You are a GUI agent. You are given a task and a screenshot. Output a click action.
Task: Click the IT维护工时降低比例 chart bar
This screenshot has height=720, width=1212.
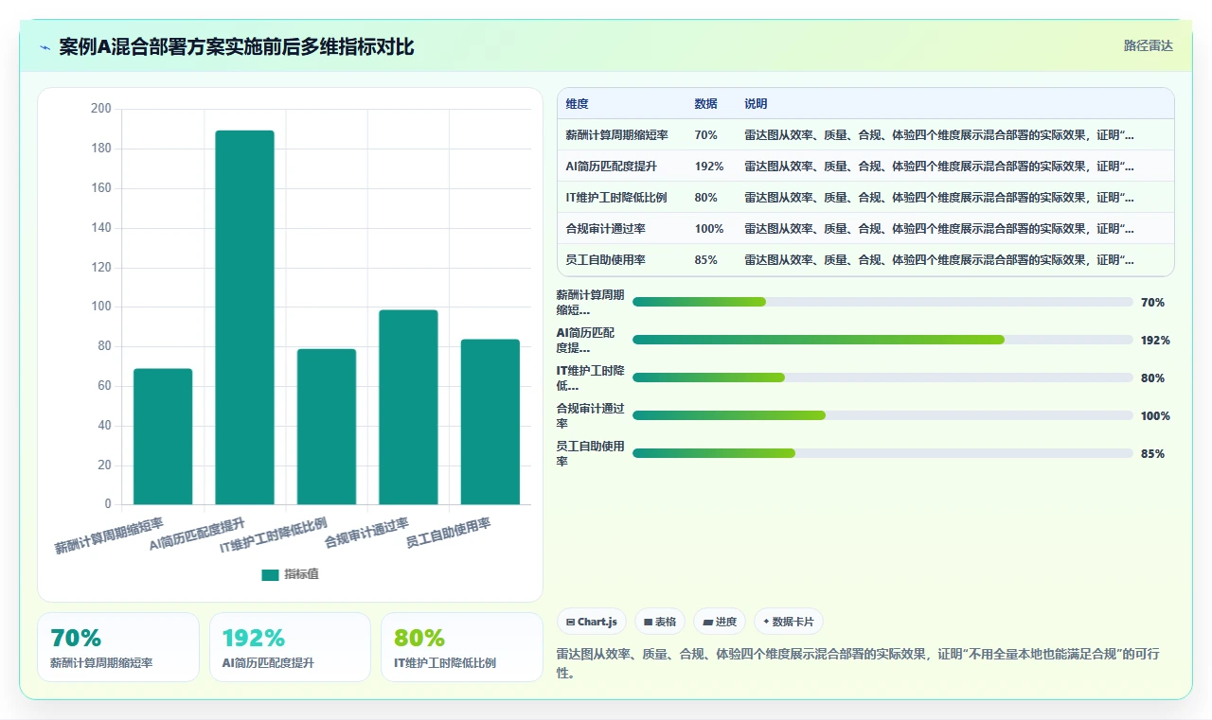pyautogui.click(x=327, y=427)
